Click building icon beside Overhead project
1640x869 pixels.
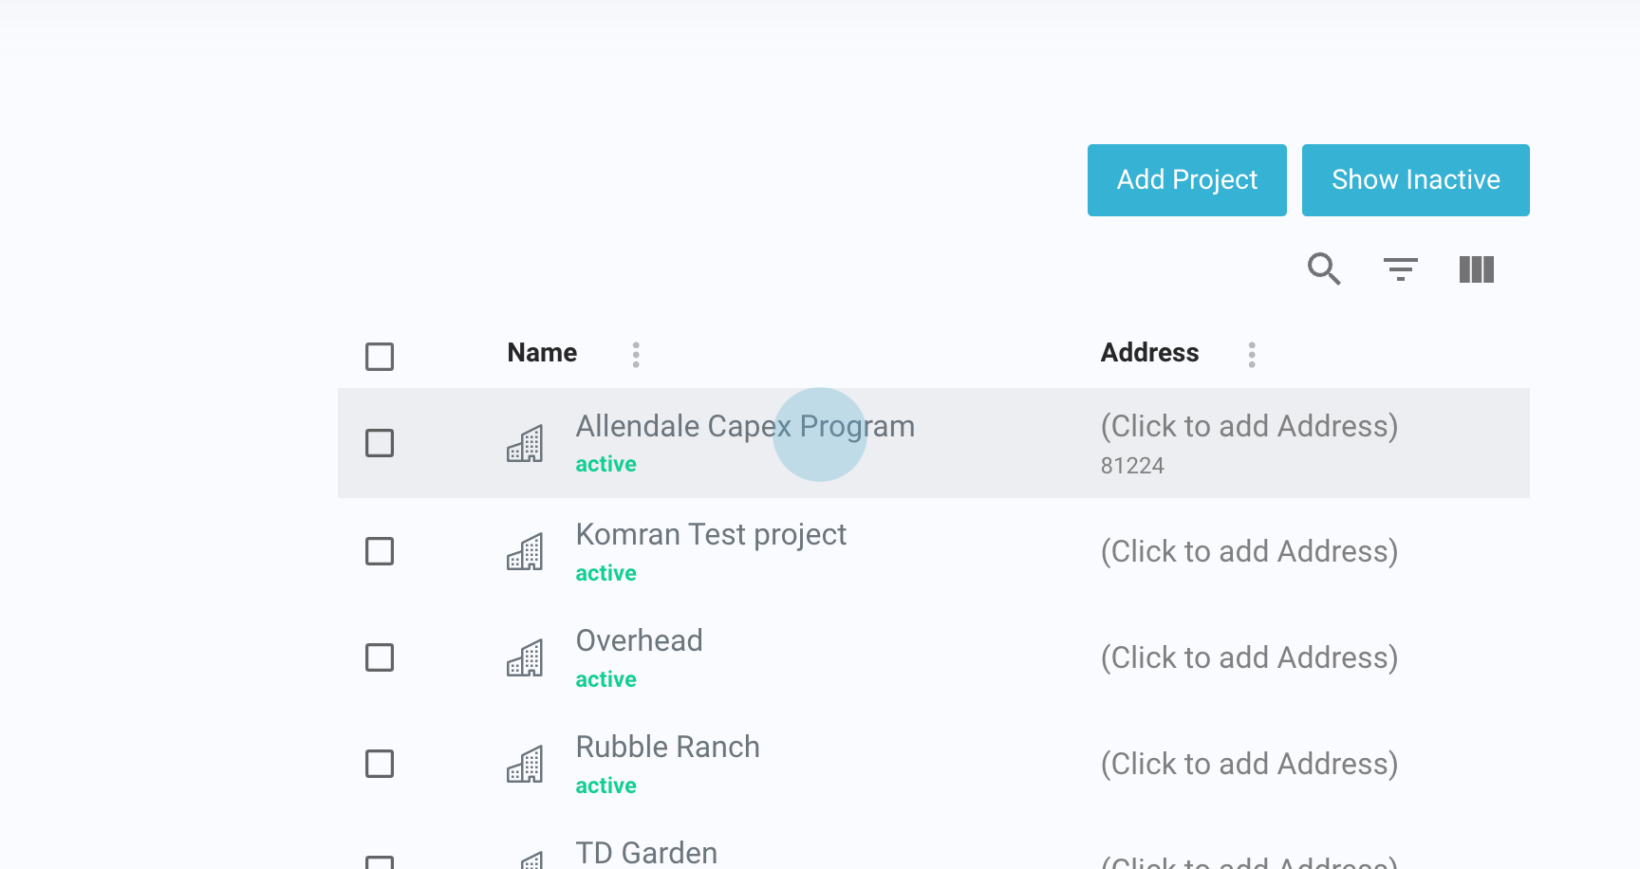525,658
